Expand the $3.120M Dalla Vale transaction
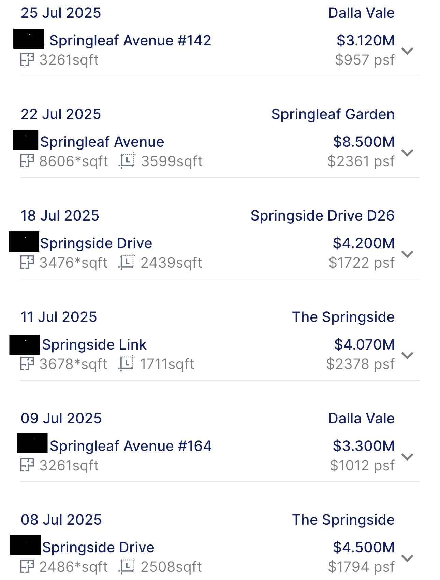The image size is (440, 580). pos(407,51)
